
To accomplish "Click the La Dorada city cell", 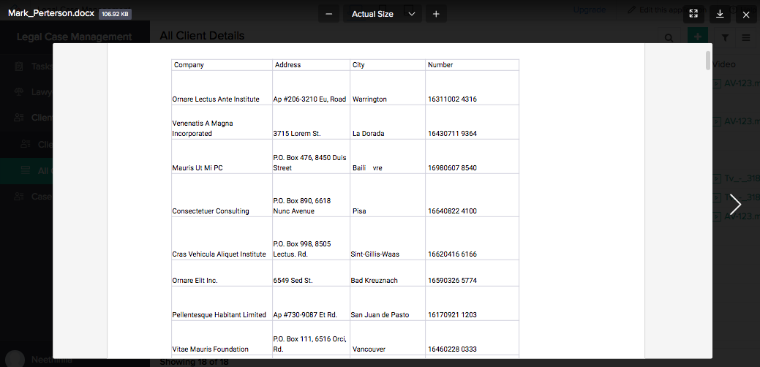I will [388, 122].
